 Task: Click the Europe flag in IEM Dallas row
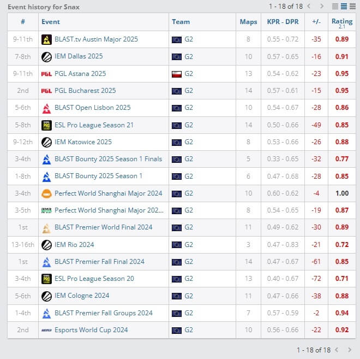tap(177, 57)
